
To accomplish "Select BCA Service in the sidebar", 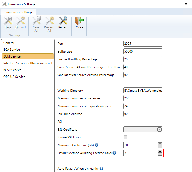I will (11, 49).
